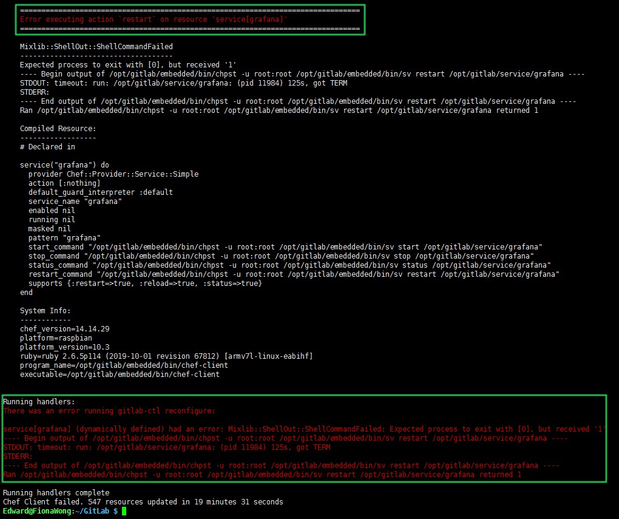Click the "# Declared in" comment line

[x=47, y=146]
